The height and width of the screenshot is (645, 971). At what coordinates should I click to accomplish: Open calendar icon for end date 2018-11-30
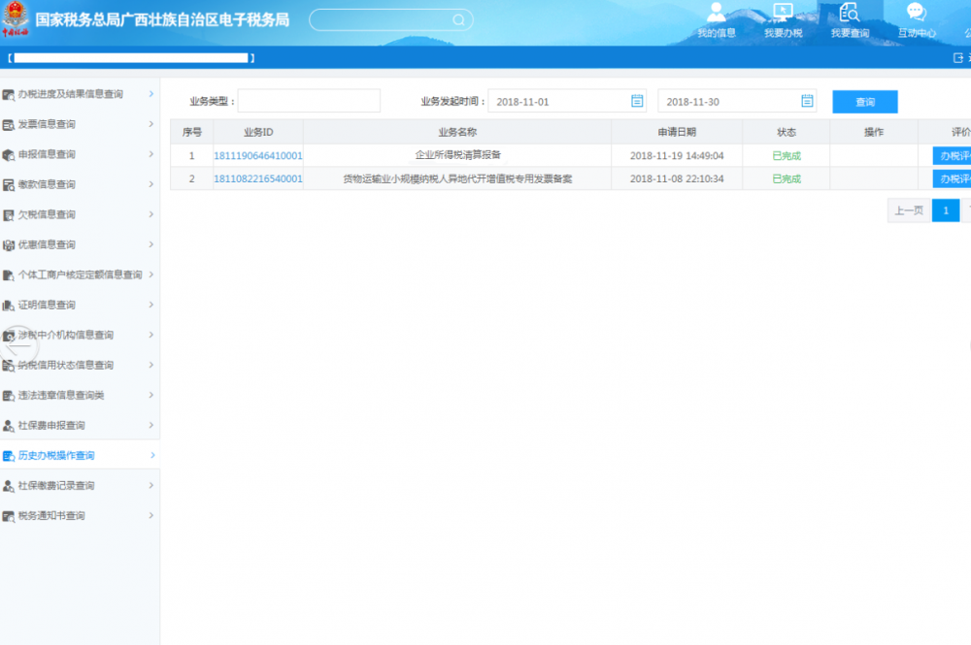(x=807, y=101)
